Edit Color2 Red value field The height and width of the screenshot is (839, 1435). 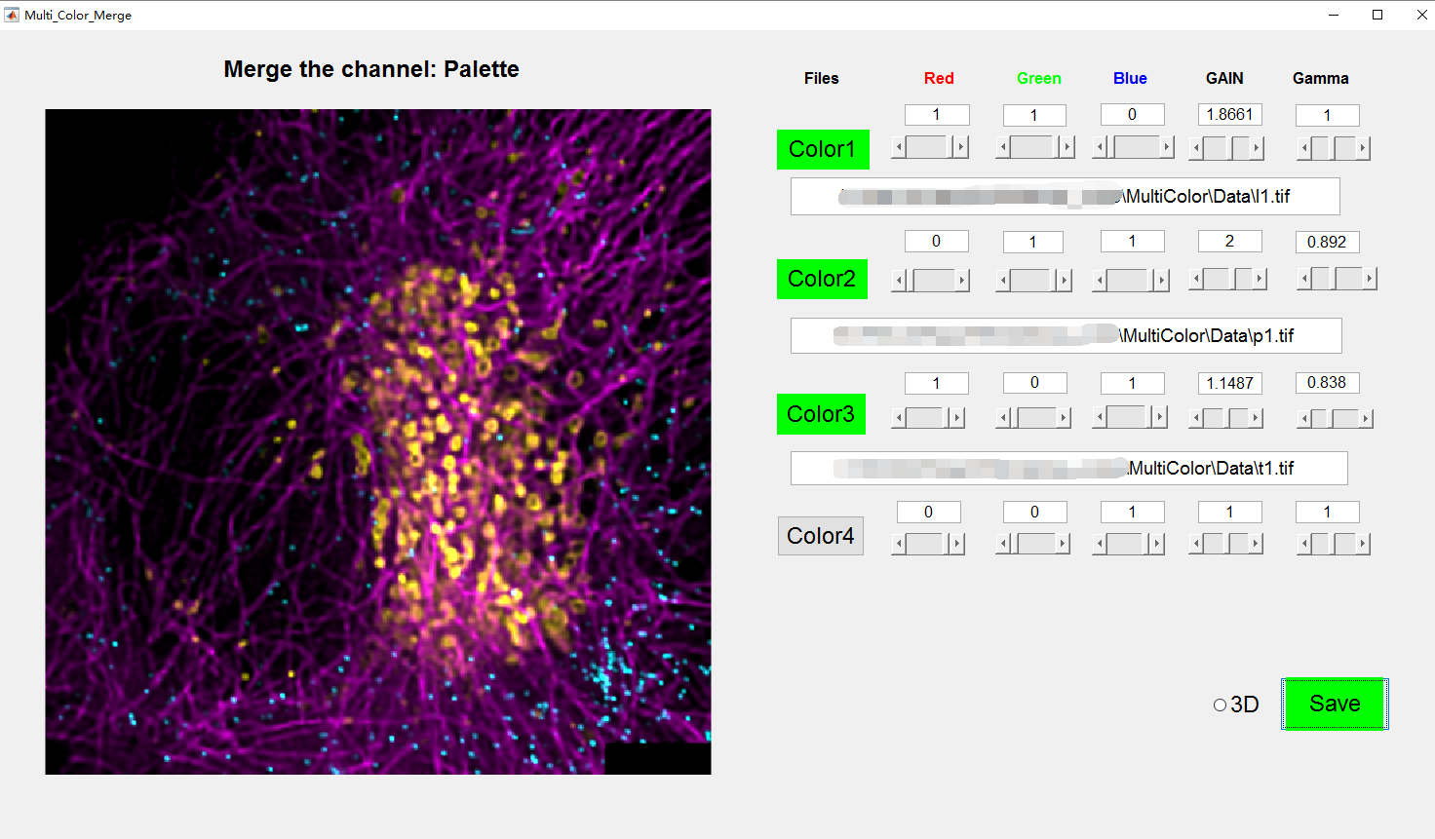pos(937,242)
